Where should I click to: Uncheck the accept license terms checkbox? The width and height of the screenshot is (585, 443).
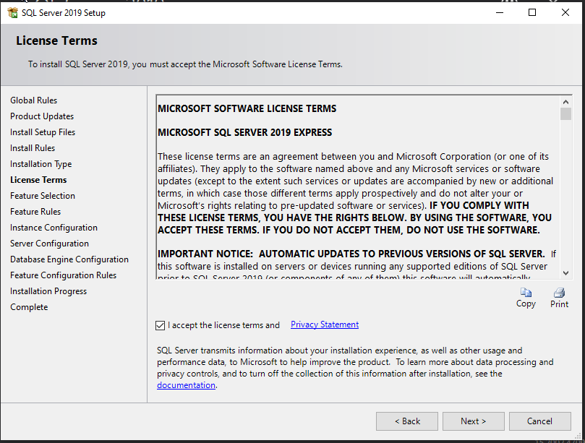pyautogui.click(x=160, y=325)
